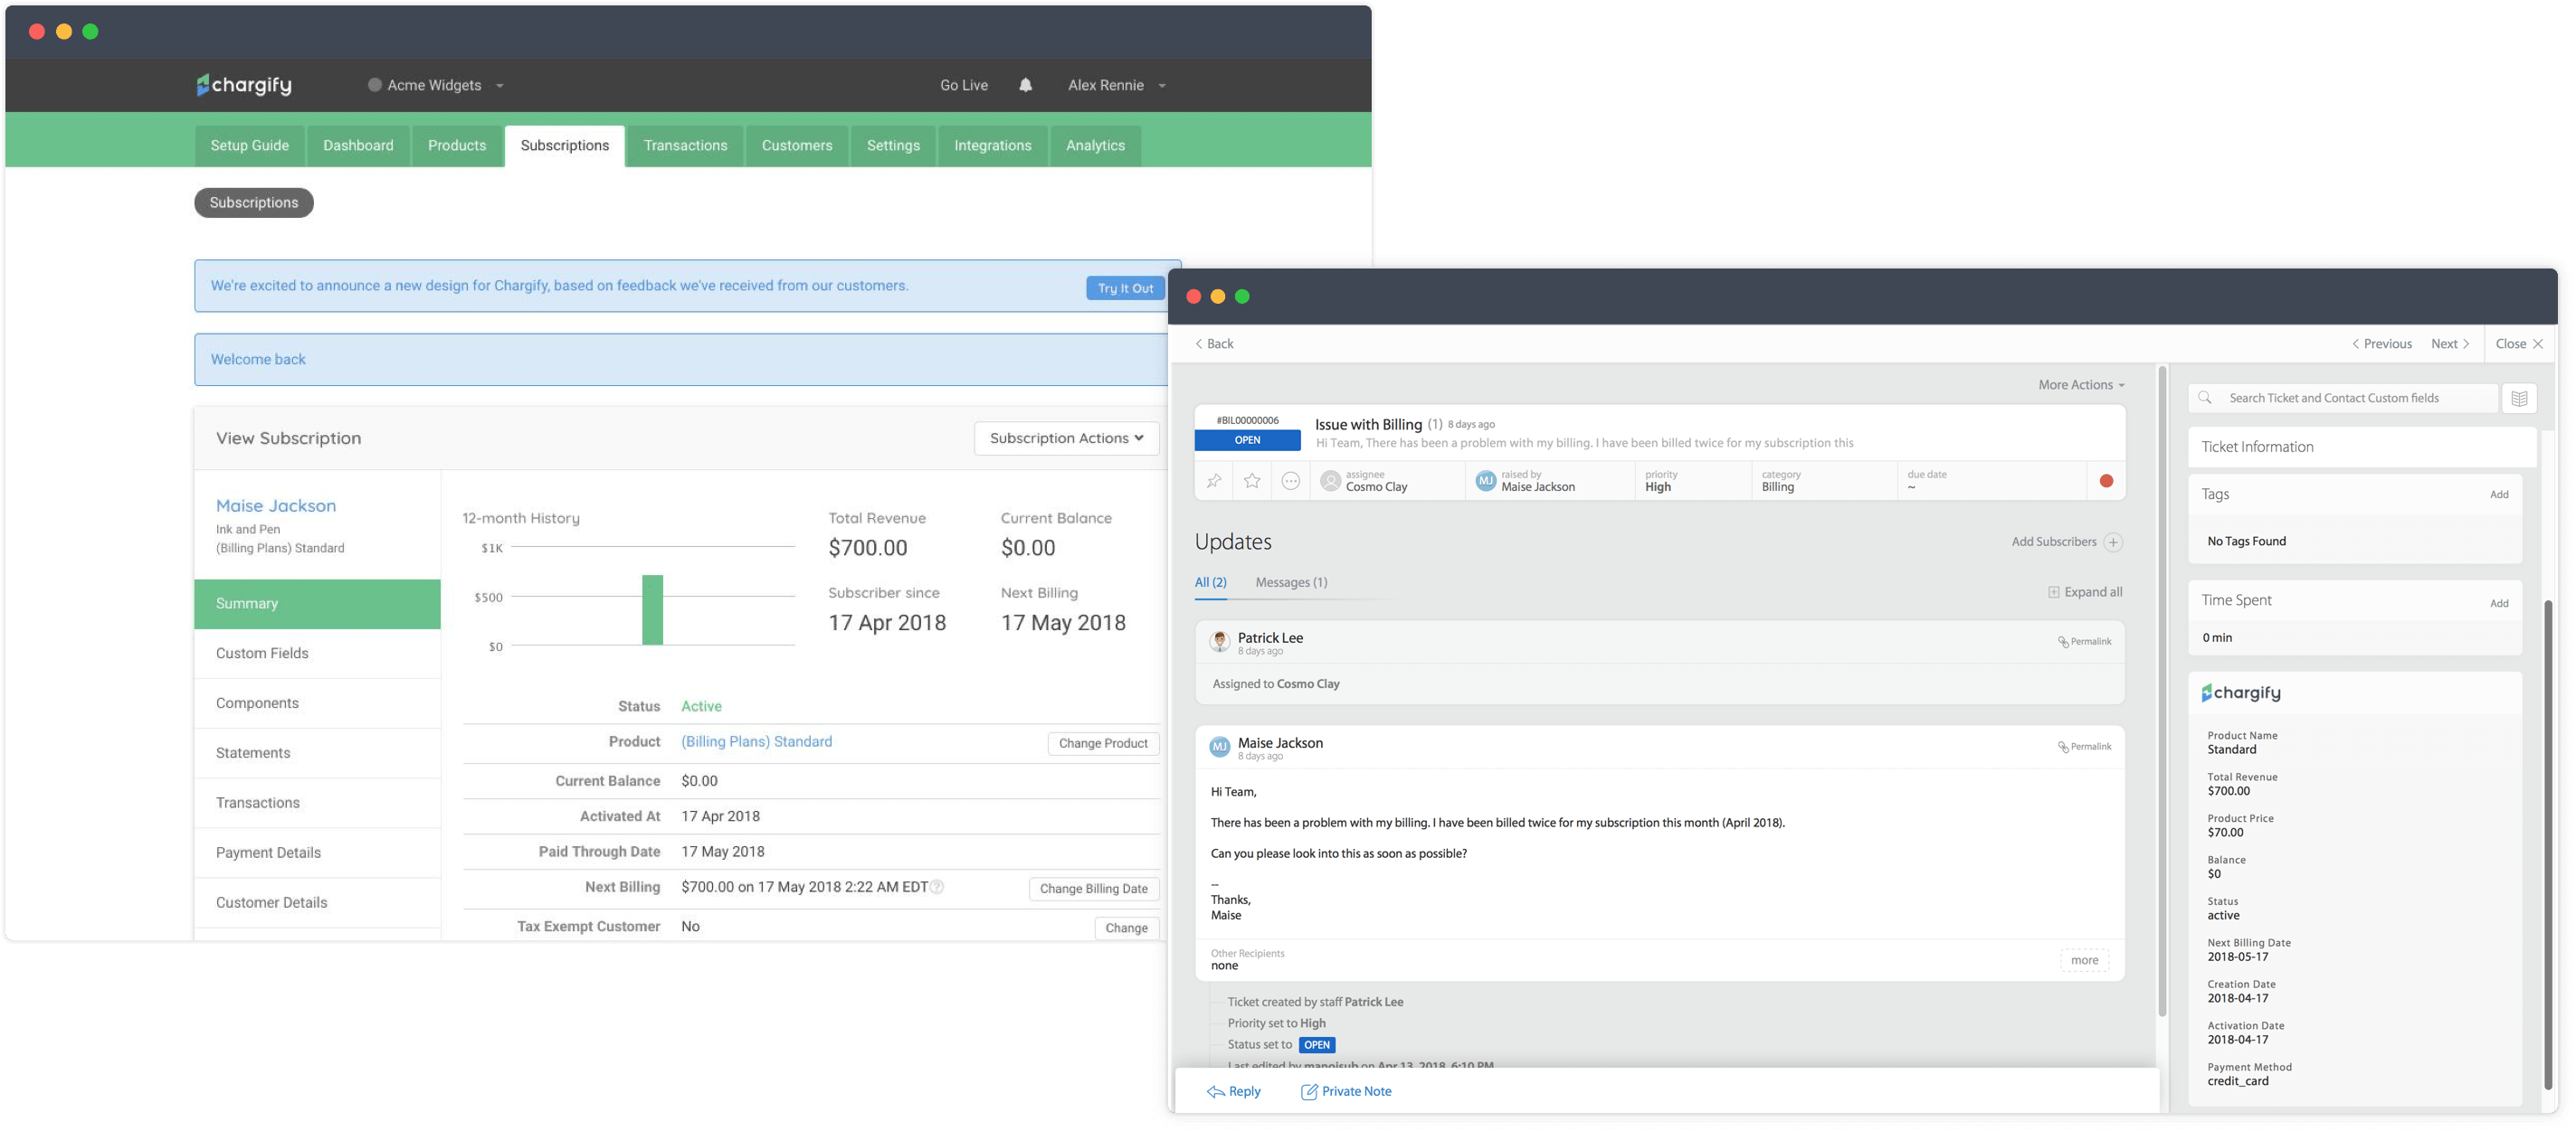Close the ticket view
The image size is (2576, 1131).
(2518, 344)
